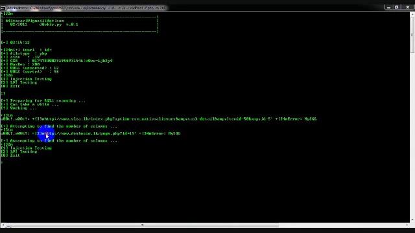Click the URLS (unsorted) : 62 line
415x233 pixels.
tap(30, 68)
